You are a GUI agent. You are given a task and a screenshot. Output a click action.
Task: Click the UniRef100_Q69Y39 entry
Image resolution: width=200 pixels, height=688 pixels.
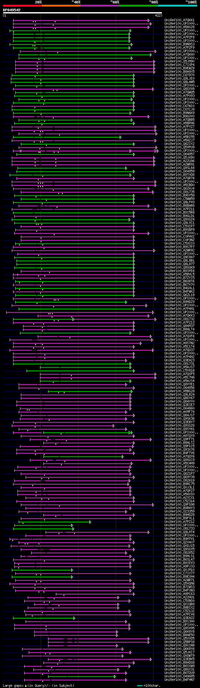179,477
